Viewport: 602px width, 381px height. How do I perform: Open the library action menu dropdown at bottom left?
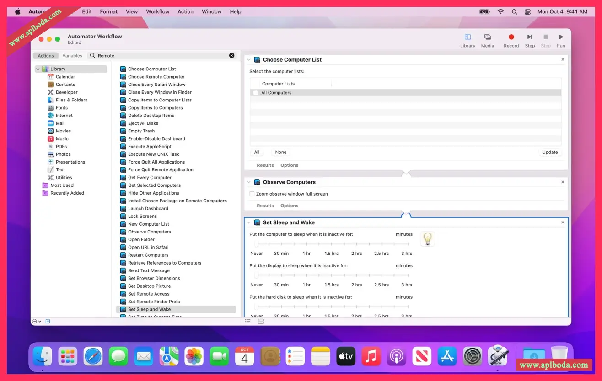click(36, 322)
